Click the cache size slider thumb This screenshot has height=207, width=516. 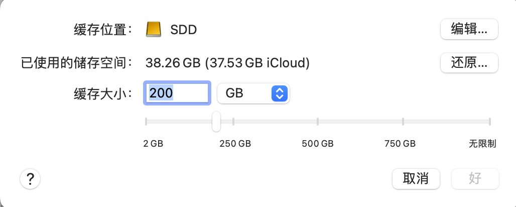pos(216,121)
